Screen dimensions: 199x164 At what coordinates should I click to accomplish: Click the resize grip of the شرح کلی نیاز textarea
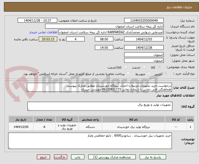tap(28, 90)
